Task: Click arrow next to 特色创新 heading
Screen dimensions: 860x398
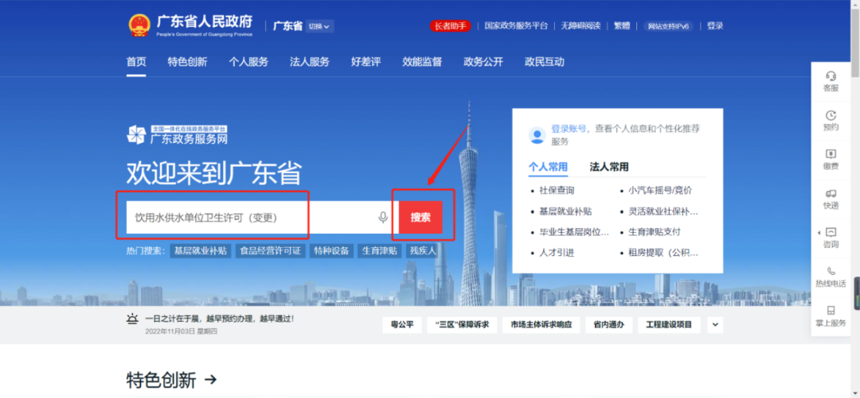Action: (210, 380)
